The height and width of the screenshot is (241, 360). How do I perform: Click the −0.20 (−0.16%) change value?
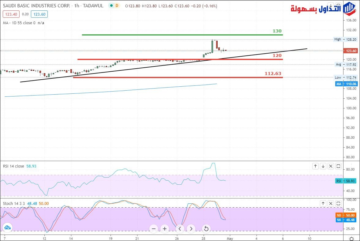click(x=204, y=6)
